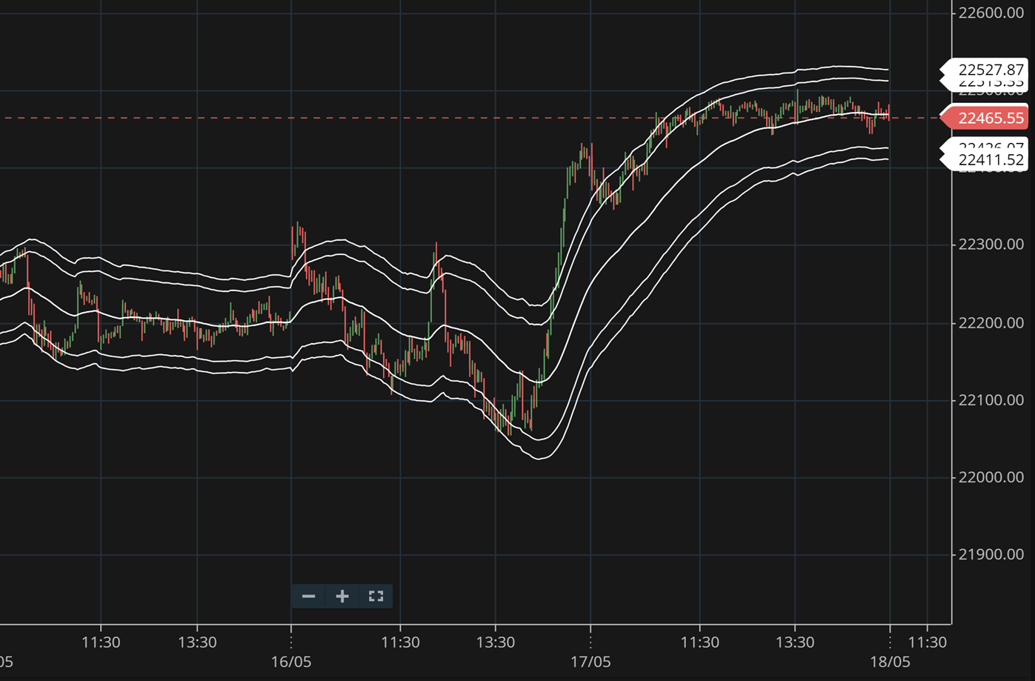The image size is (1035, 681).
Task: Click the 11:30 label between 16/05 and 17/05
Action: (x=400, y=642)
